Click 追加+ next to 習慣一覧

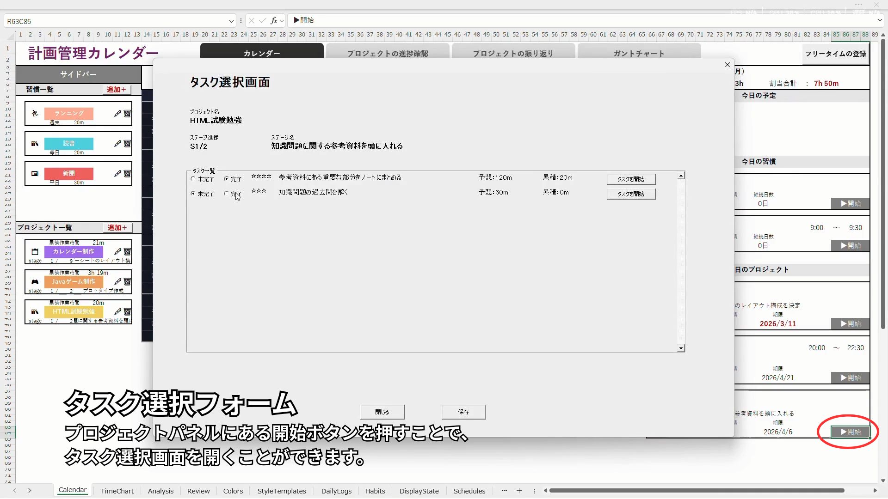tap(116, 90)
